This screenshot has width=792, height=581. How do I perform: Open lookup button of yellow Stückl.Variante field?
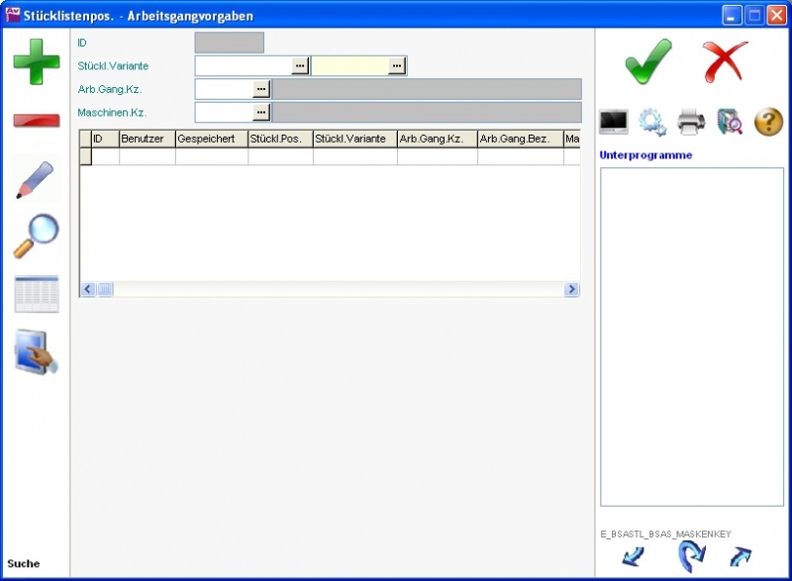tap(397, 66)
